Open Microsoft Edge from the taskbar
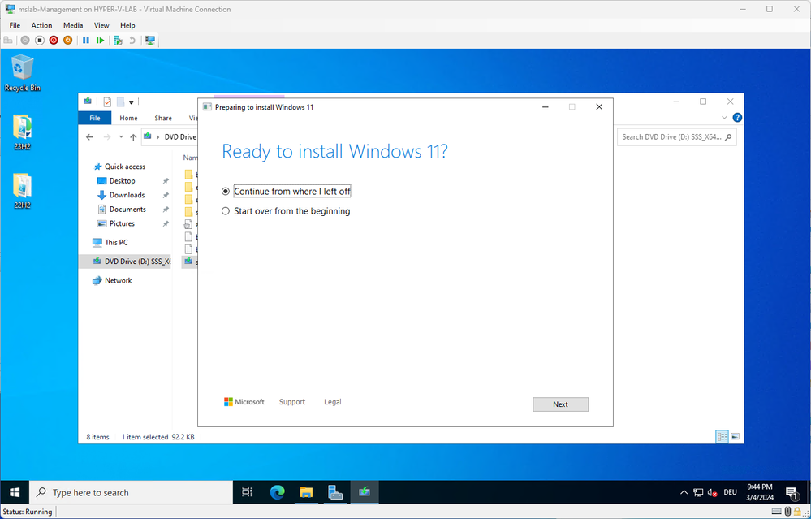 (277, 493)
